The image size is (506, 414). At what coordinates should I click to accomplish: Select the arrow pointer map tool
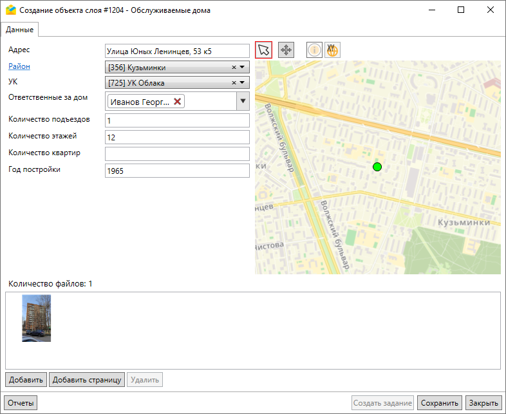tap(263, 50)
